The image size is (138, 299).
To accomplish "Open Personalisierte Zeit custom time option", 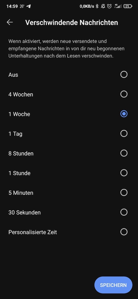I will pyautogui.click(x=69, y=232).
